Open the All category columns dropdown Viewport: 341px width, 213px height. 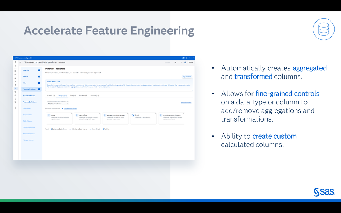(58, 104)
